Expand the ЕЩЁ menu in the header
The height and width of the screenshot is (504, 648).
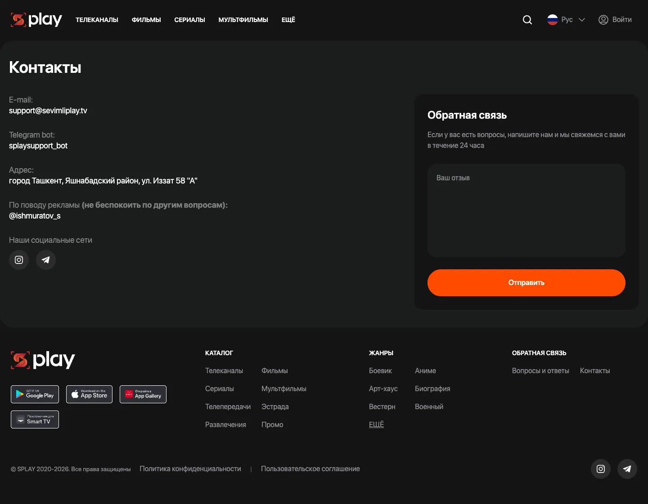pos(288,20)
